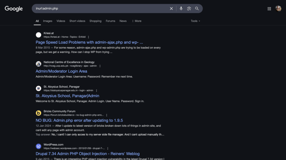Click Top answer snippet text
Image resolution: width=286 pixels, height=160 pixels.
tap(100, 135)
